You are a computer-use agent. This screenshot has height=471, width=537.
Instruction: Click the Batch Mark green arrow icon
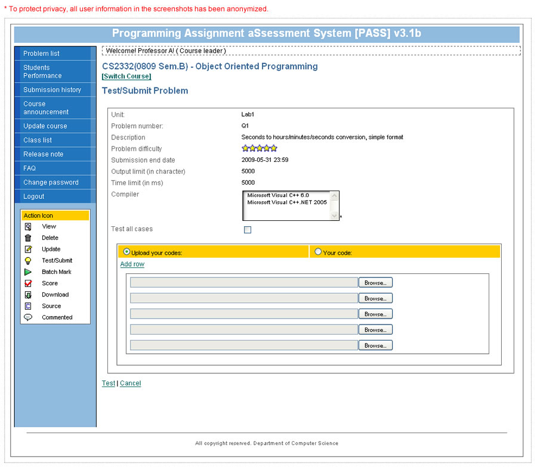click(28, 272)
